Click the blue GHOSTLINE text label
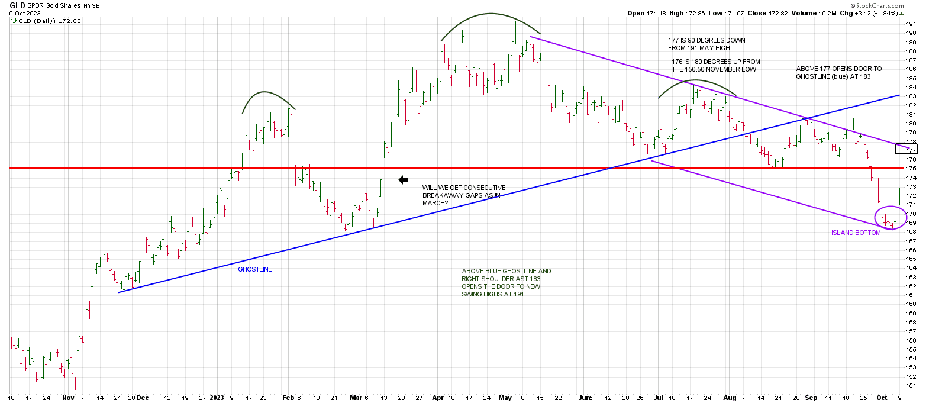Screen dimensions: 926x403 tap(255, 269)
